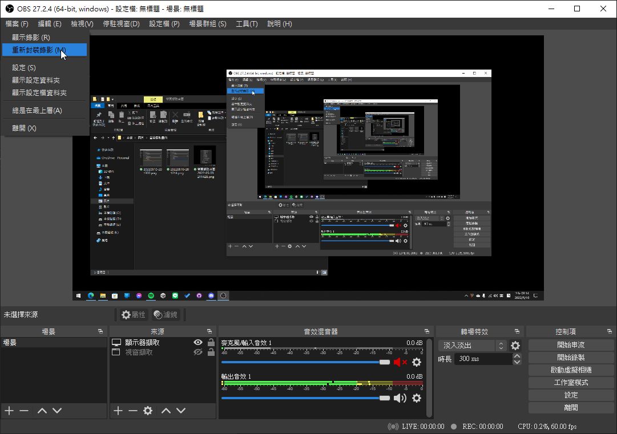
Task: Move source up arrow
Action: (166, 411)
